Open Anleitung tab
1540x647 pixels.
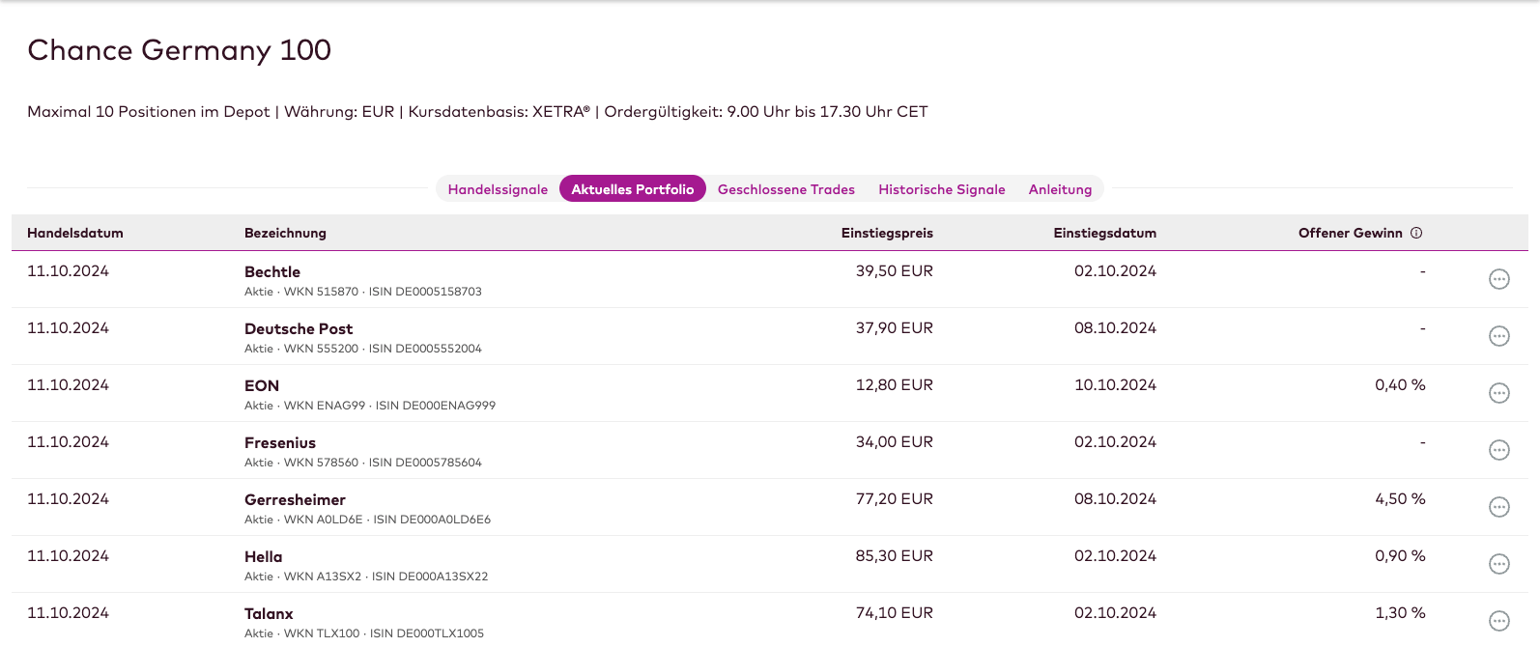coord(1060,189)
